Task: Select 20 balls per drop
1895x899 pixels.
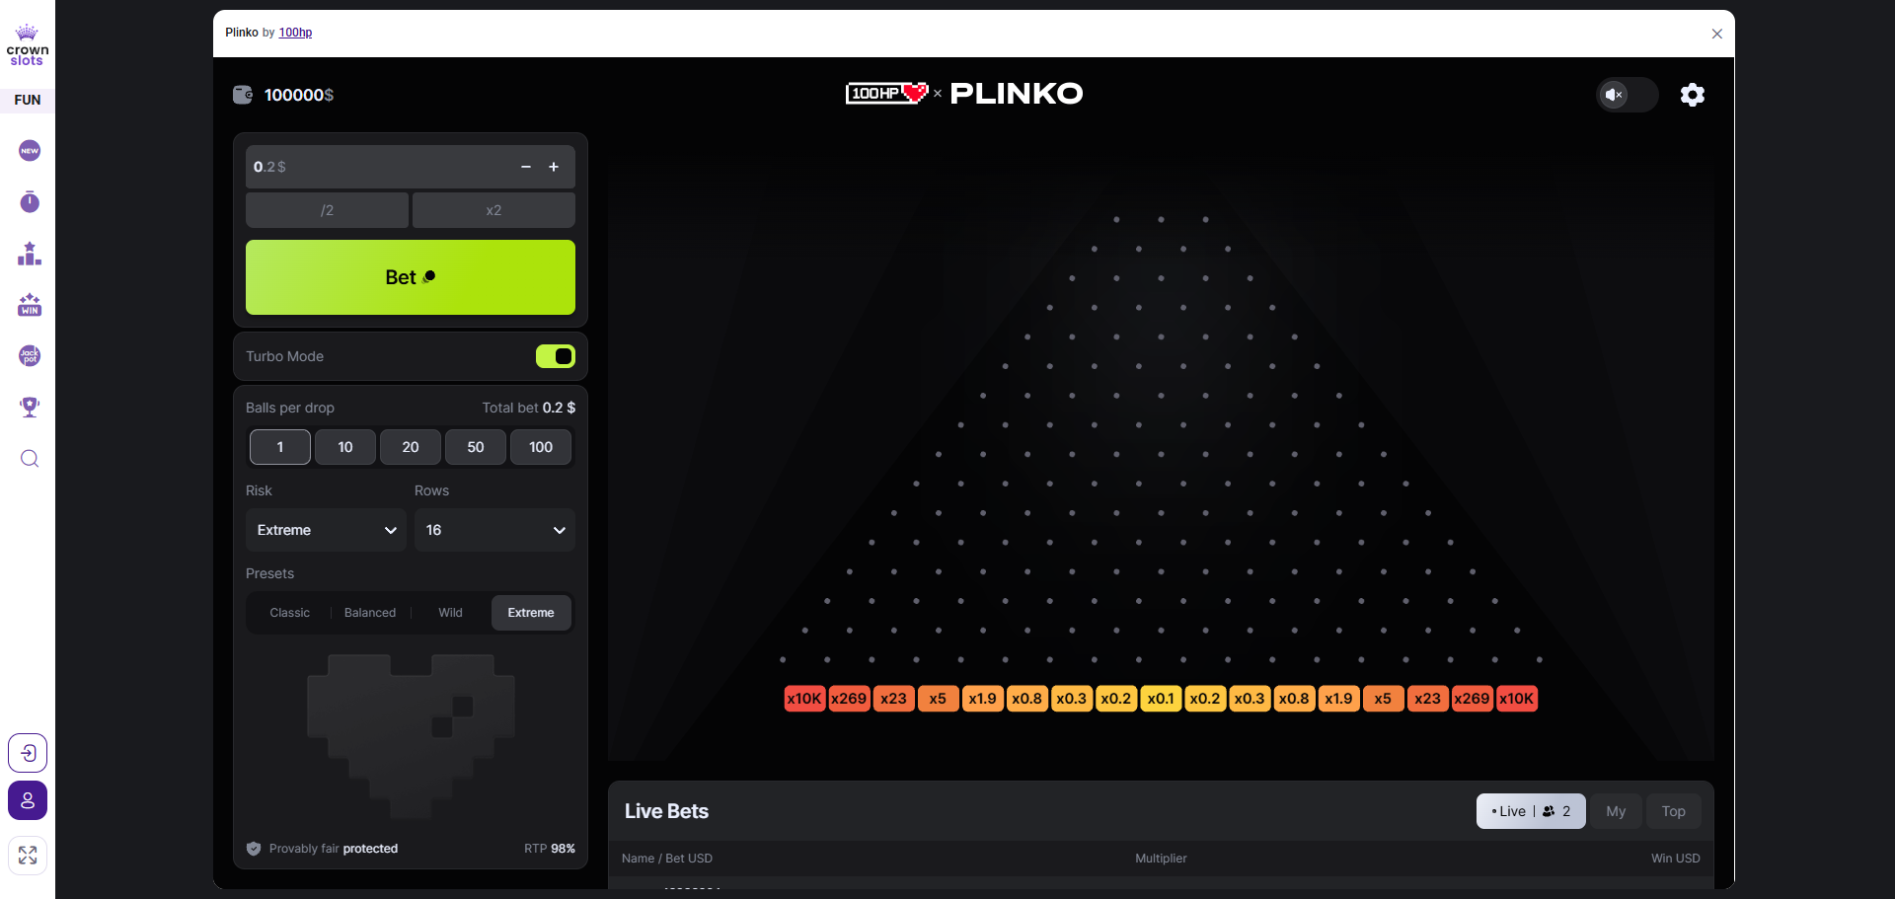Action: [x=411, y=447]
